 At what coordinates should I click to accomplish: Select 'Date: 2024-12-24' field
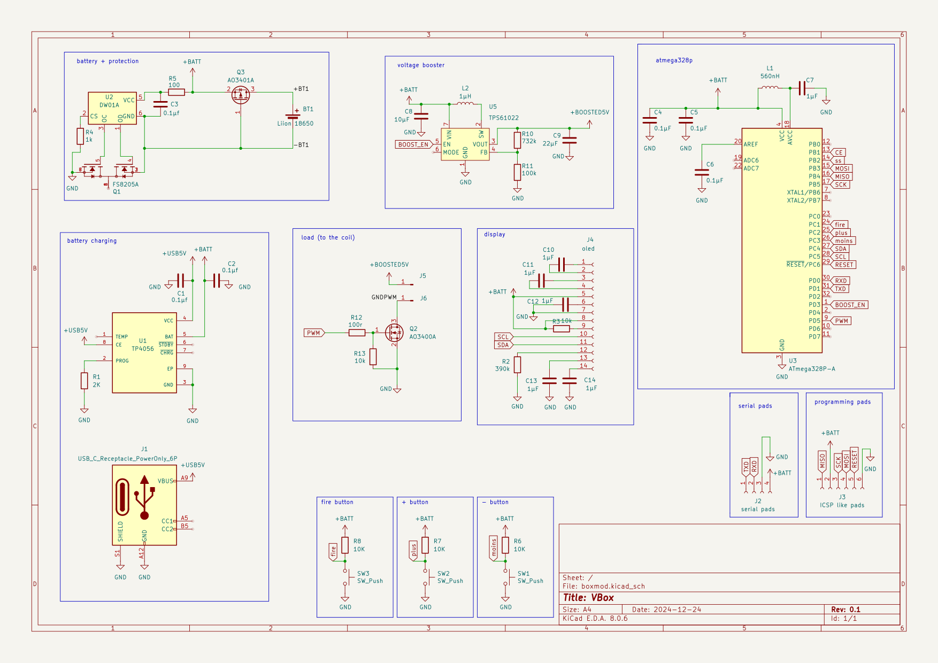(666, 610)
